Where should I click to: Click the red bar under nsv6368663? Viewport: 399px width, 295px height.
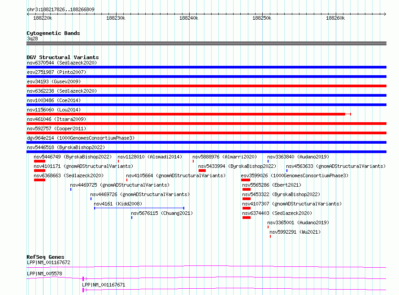[39, 180]
